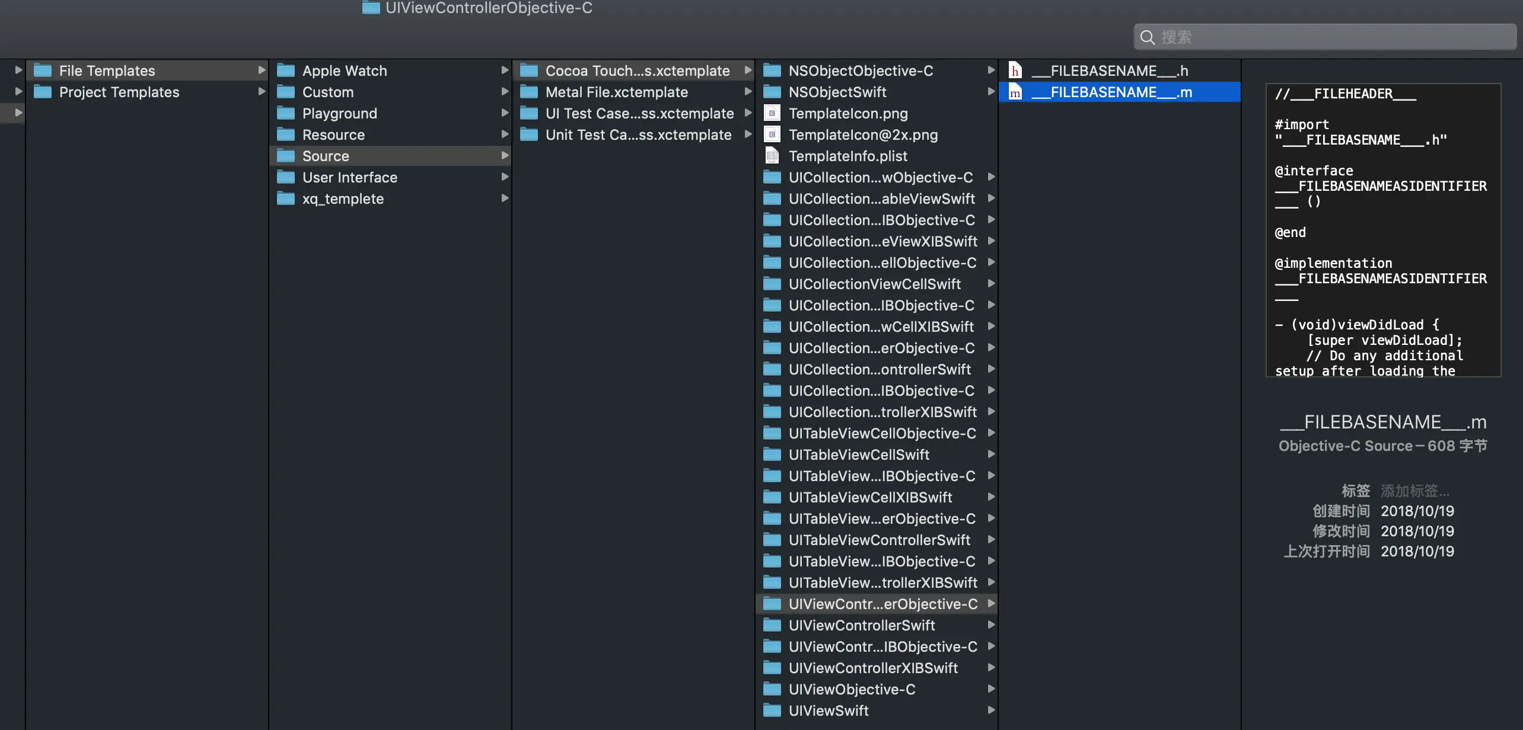The height and width of the screenshot is (730, 1523).
Task: Select the UITableView...trollerXIBSwift folder
Action: (x=877, y=582)
